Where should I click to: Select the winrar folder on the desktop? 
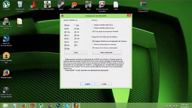click(x=20, y=22)
